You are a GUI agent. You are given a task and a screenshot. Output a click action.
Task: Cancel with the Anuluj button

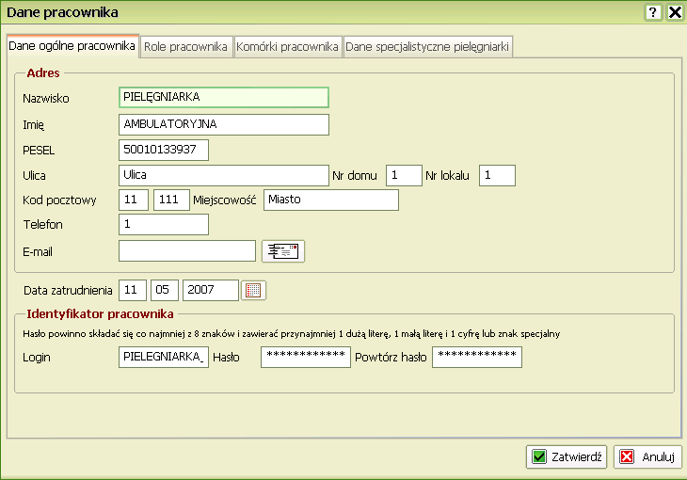(x=647, y=456)
